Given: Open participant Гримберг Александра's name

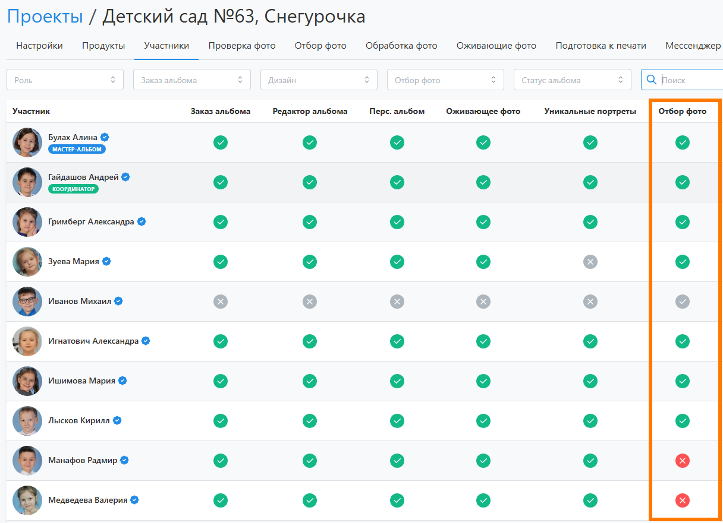Looking at the screenshot, I should (x=91, y=222).
